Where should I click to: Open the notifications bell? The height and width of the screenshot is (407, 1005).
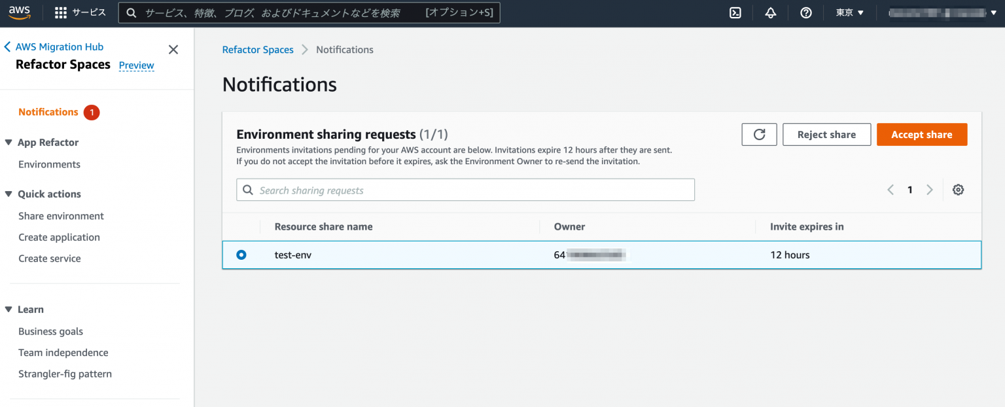[x=770, y=12]
